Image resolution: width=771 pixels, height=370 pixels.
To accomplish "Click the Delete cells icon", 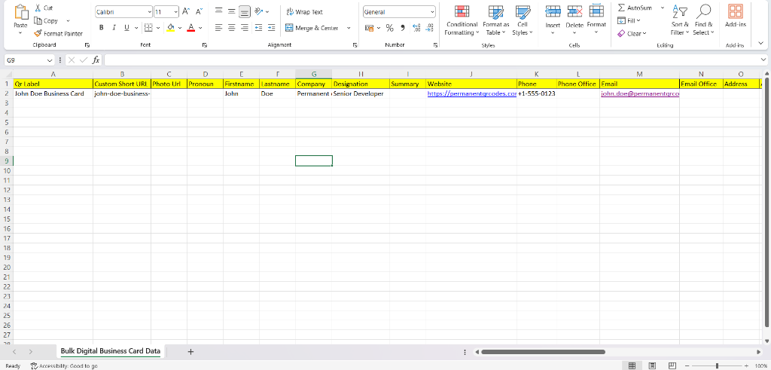I will [x=574, y=12].
